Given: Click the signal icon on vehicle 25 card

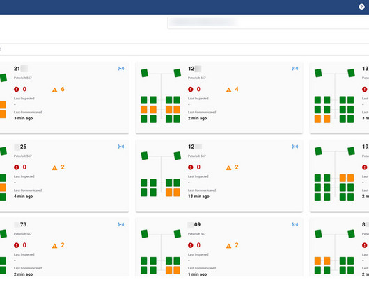Looking at the screenshot, I should 120,147.
